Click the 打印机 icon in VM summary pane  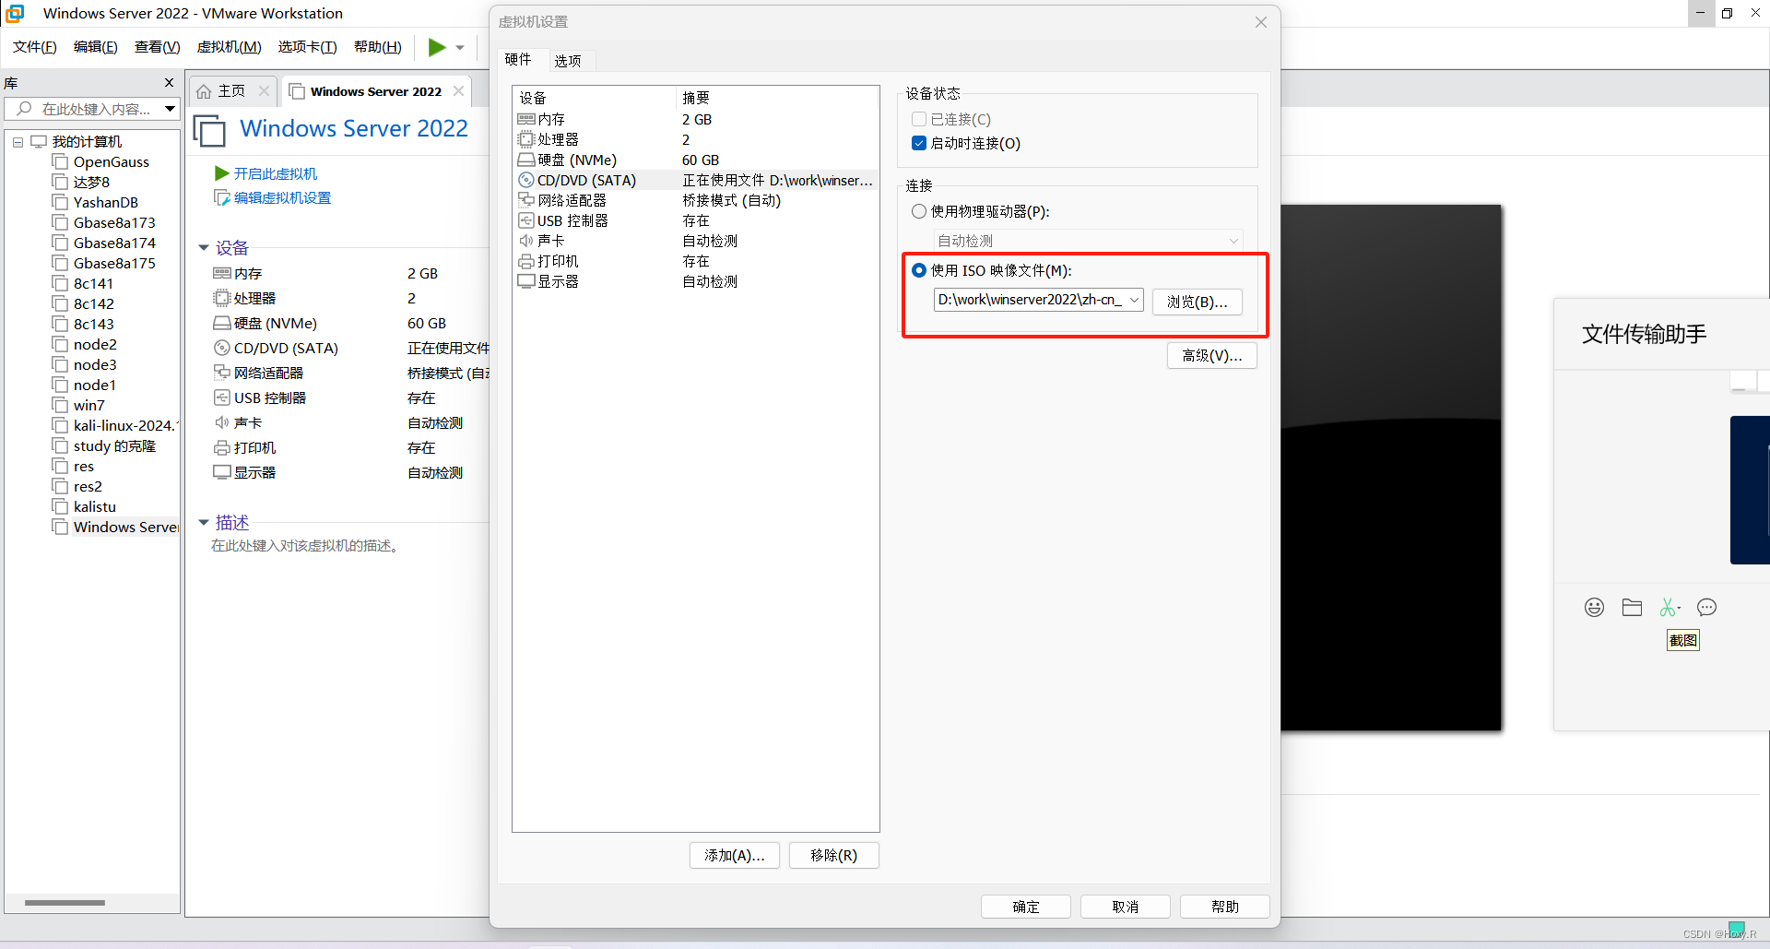pos(221,447)
